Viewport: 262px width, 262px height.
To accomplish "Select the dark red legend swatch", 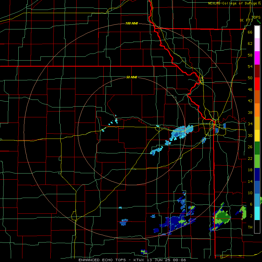I will click(x=257, y=71).
